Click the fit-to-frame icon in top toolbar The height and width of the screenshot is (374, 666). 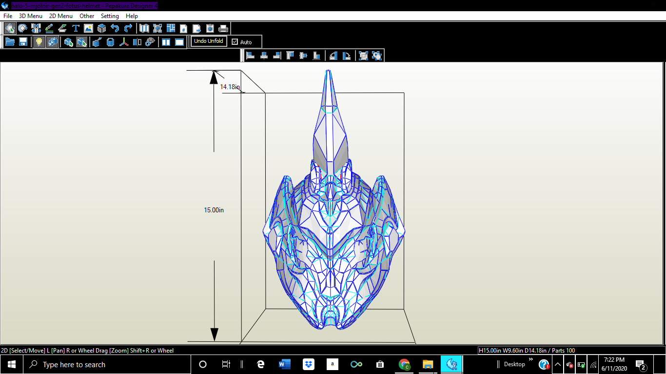coord(157,28)
